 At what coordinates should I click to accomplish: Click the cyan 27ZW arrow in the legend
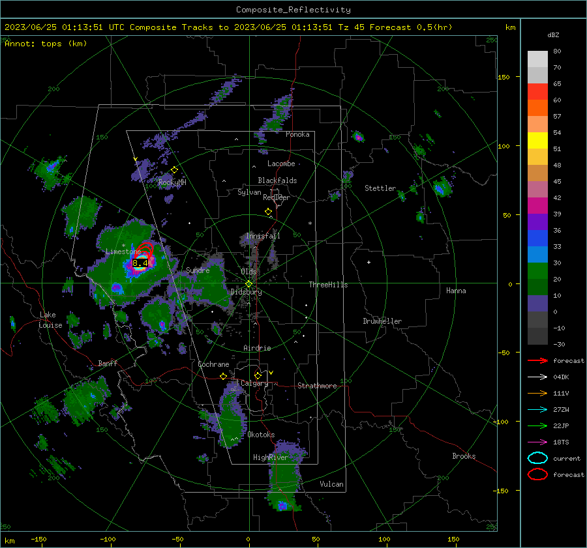[x=537, y=410]
